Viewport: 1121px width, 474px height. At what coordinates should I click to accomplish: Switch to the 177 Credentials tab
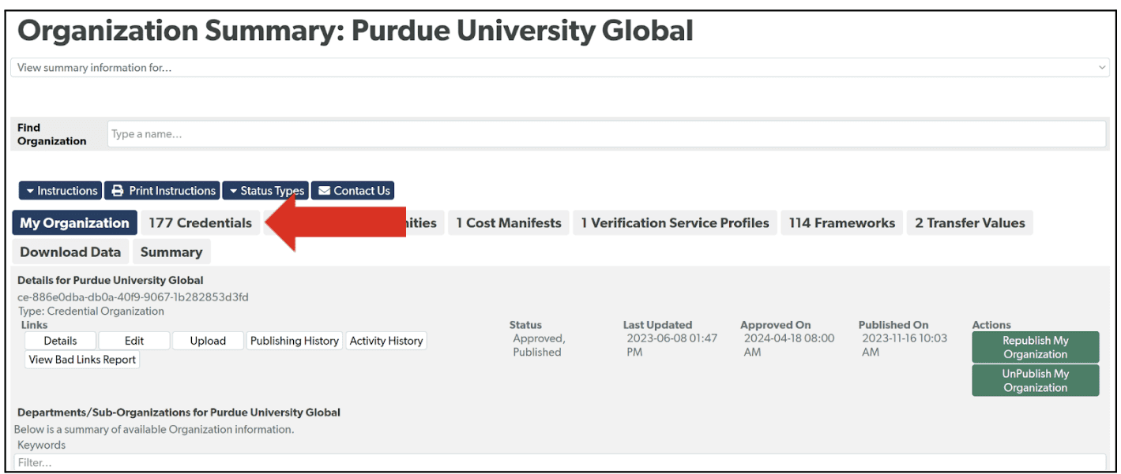[x=200, y=222]
